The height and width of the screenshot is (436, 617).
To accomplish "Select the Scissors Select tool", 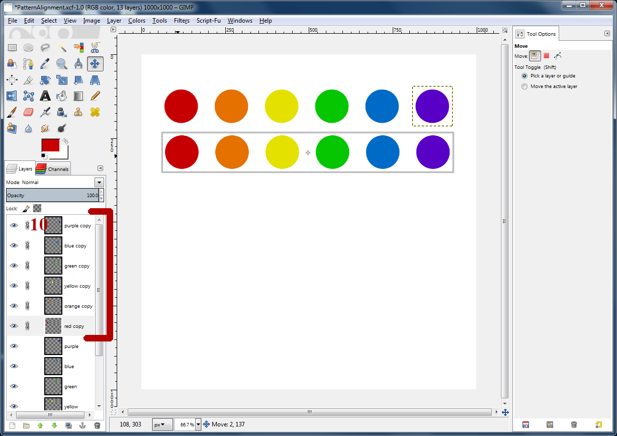I will coord(95,48).
